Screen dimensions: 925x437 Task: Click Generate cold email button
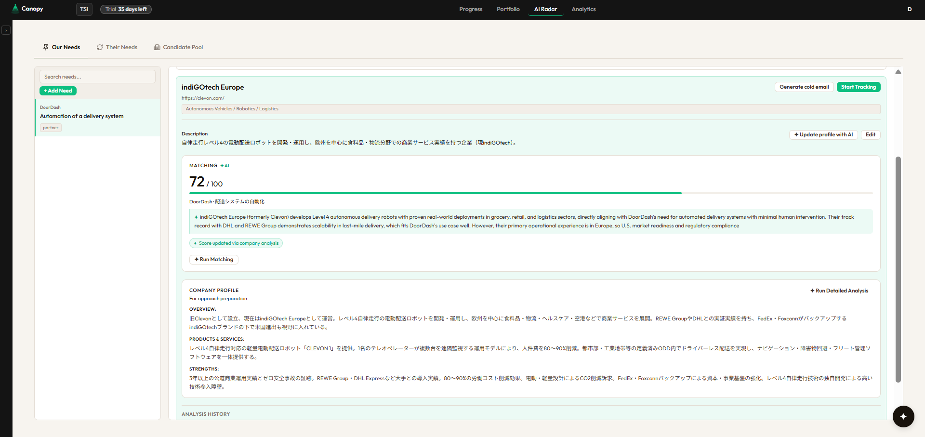pos(804,87)
